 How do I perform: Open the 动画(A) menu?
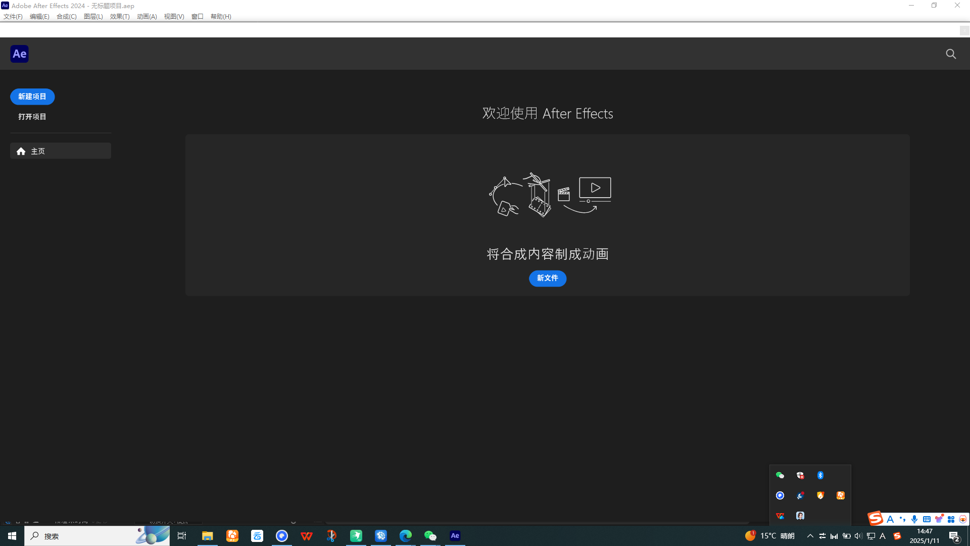[x=147, y=16]
